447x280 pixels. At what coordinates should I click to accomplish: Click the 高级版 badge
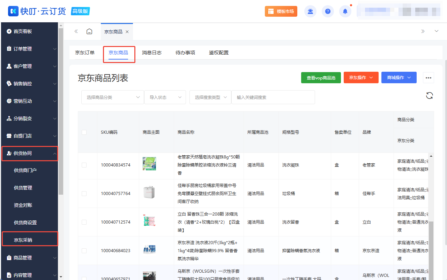click(x=81, y=11)
